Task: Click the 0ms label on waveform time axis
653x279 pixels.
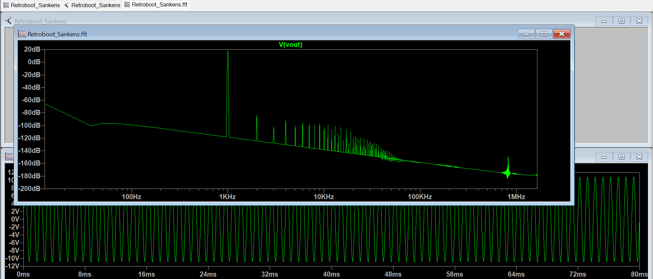Action: click(x=23, y=274)
